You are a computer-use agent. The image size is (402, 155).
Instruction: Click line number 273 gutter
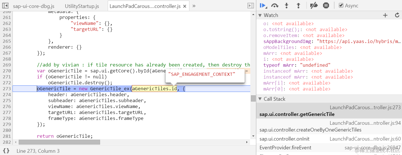pyautogui.click(x=7, y=89)
